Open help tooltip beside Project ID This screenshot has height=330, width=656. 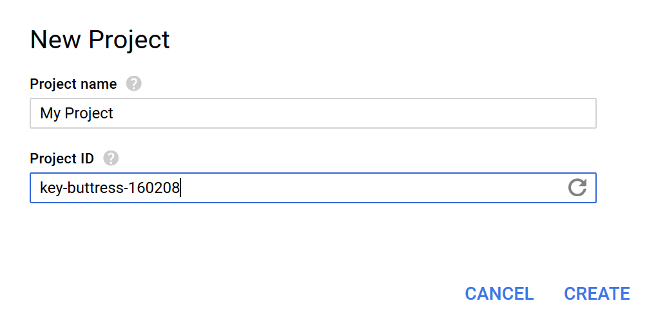tap(111, 158)
